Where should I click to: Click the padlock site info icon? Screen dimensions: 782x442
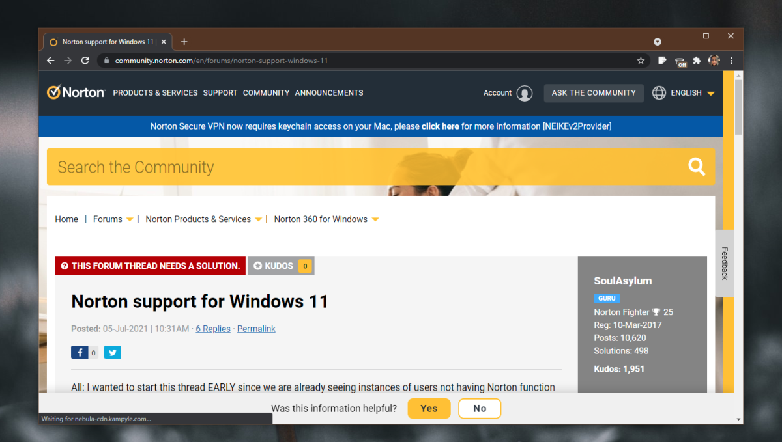click(107, 61)
